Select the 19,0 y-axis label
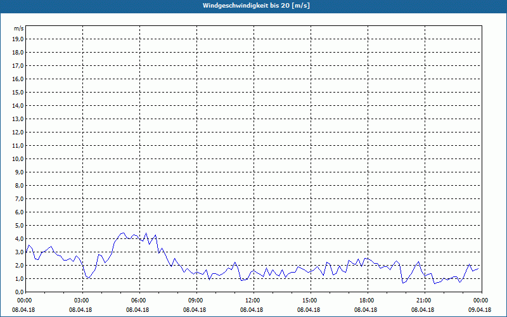 click(18, 39)
